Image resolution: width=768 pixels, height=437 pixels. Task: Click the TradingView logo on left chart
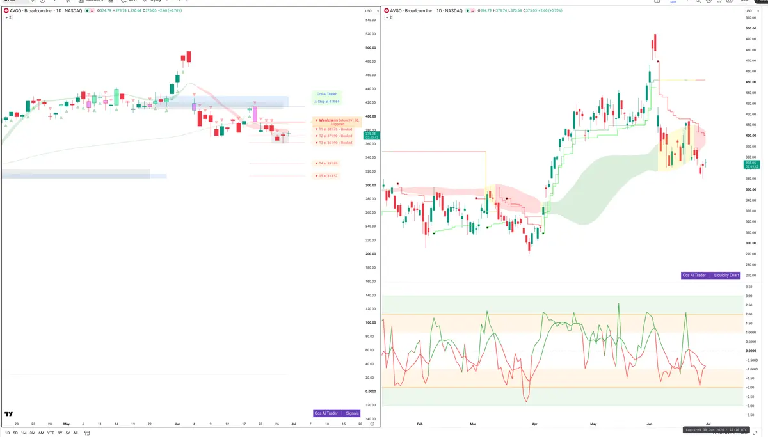[8, 415]
